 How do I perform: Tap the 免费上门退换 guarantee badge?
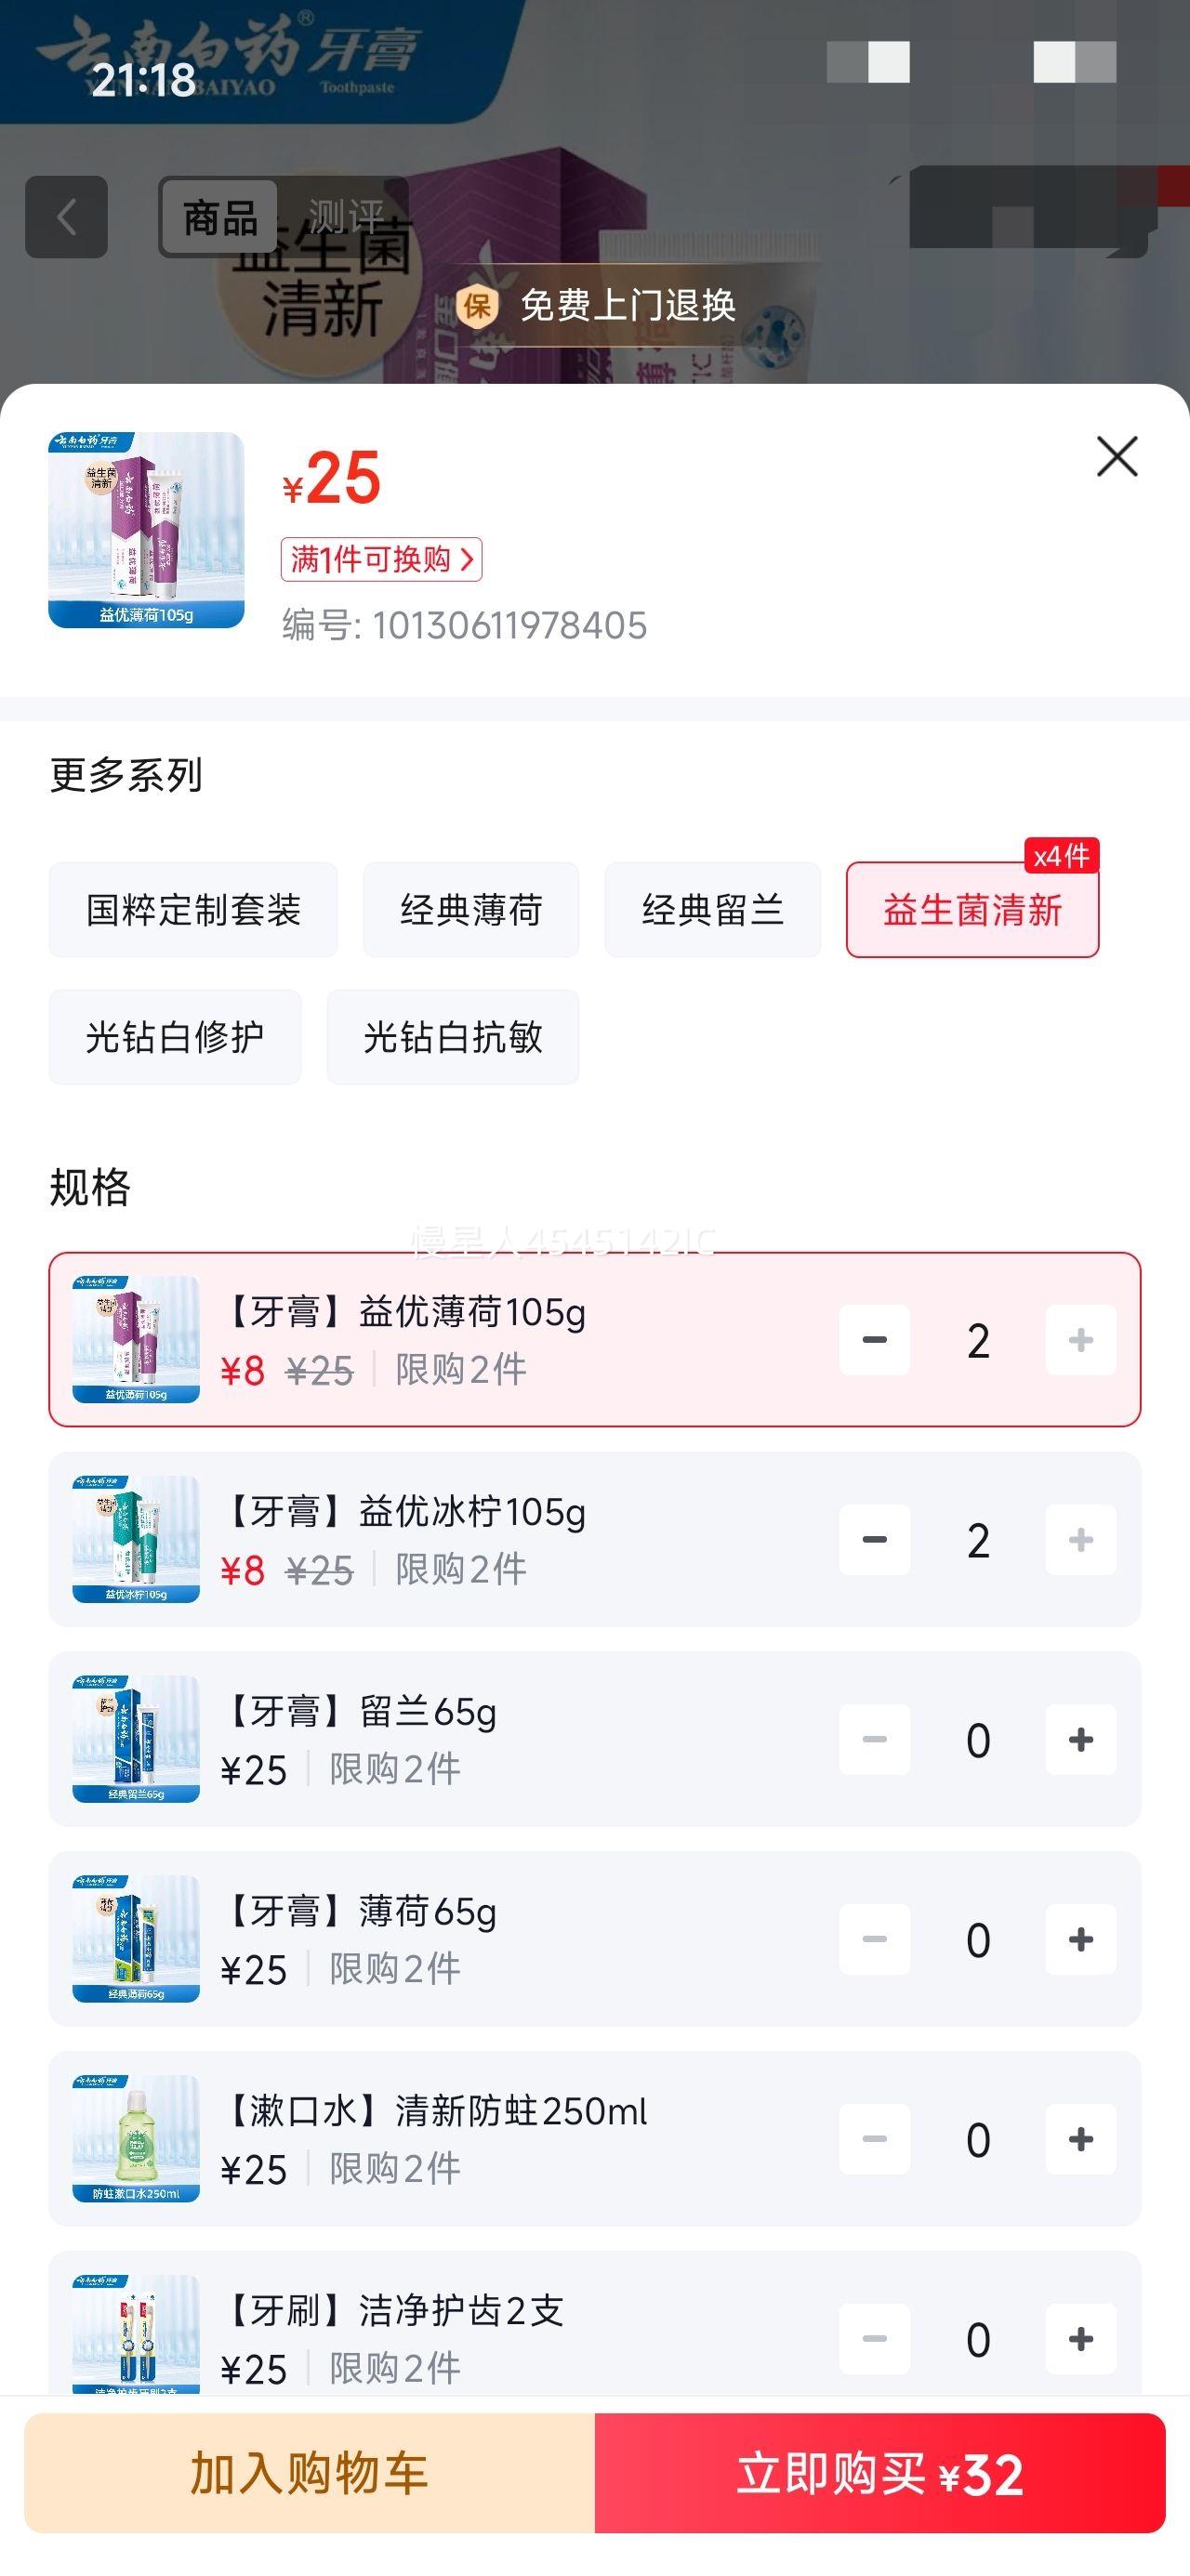click(x=598, y=305)
